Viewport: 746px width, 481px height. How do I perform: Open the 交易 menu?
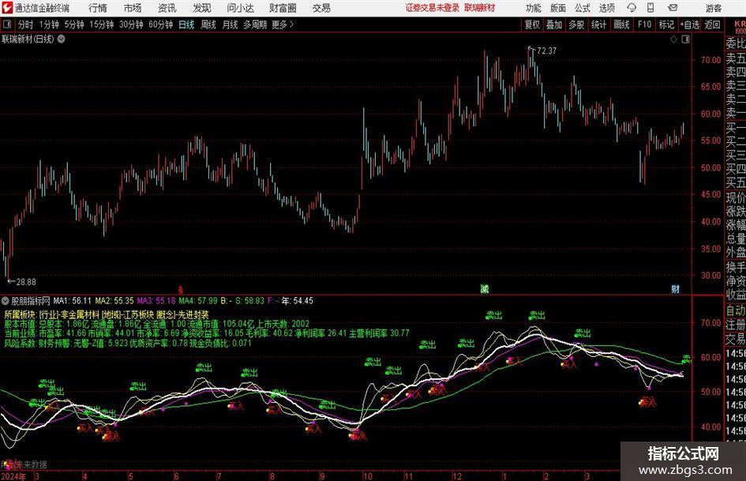(321, 8)
